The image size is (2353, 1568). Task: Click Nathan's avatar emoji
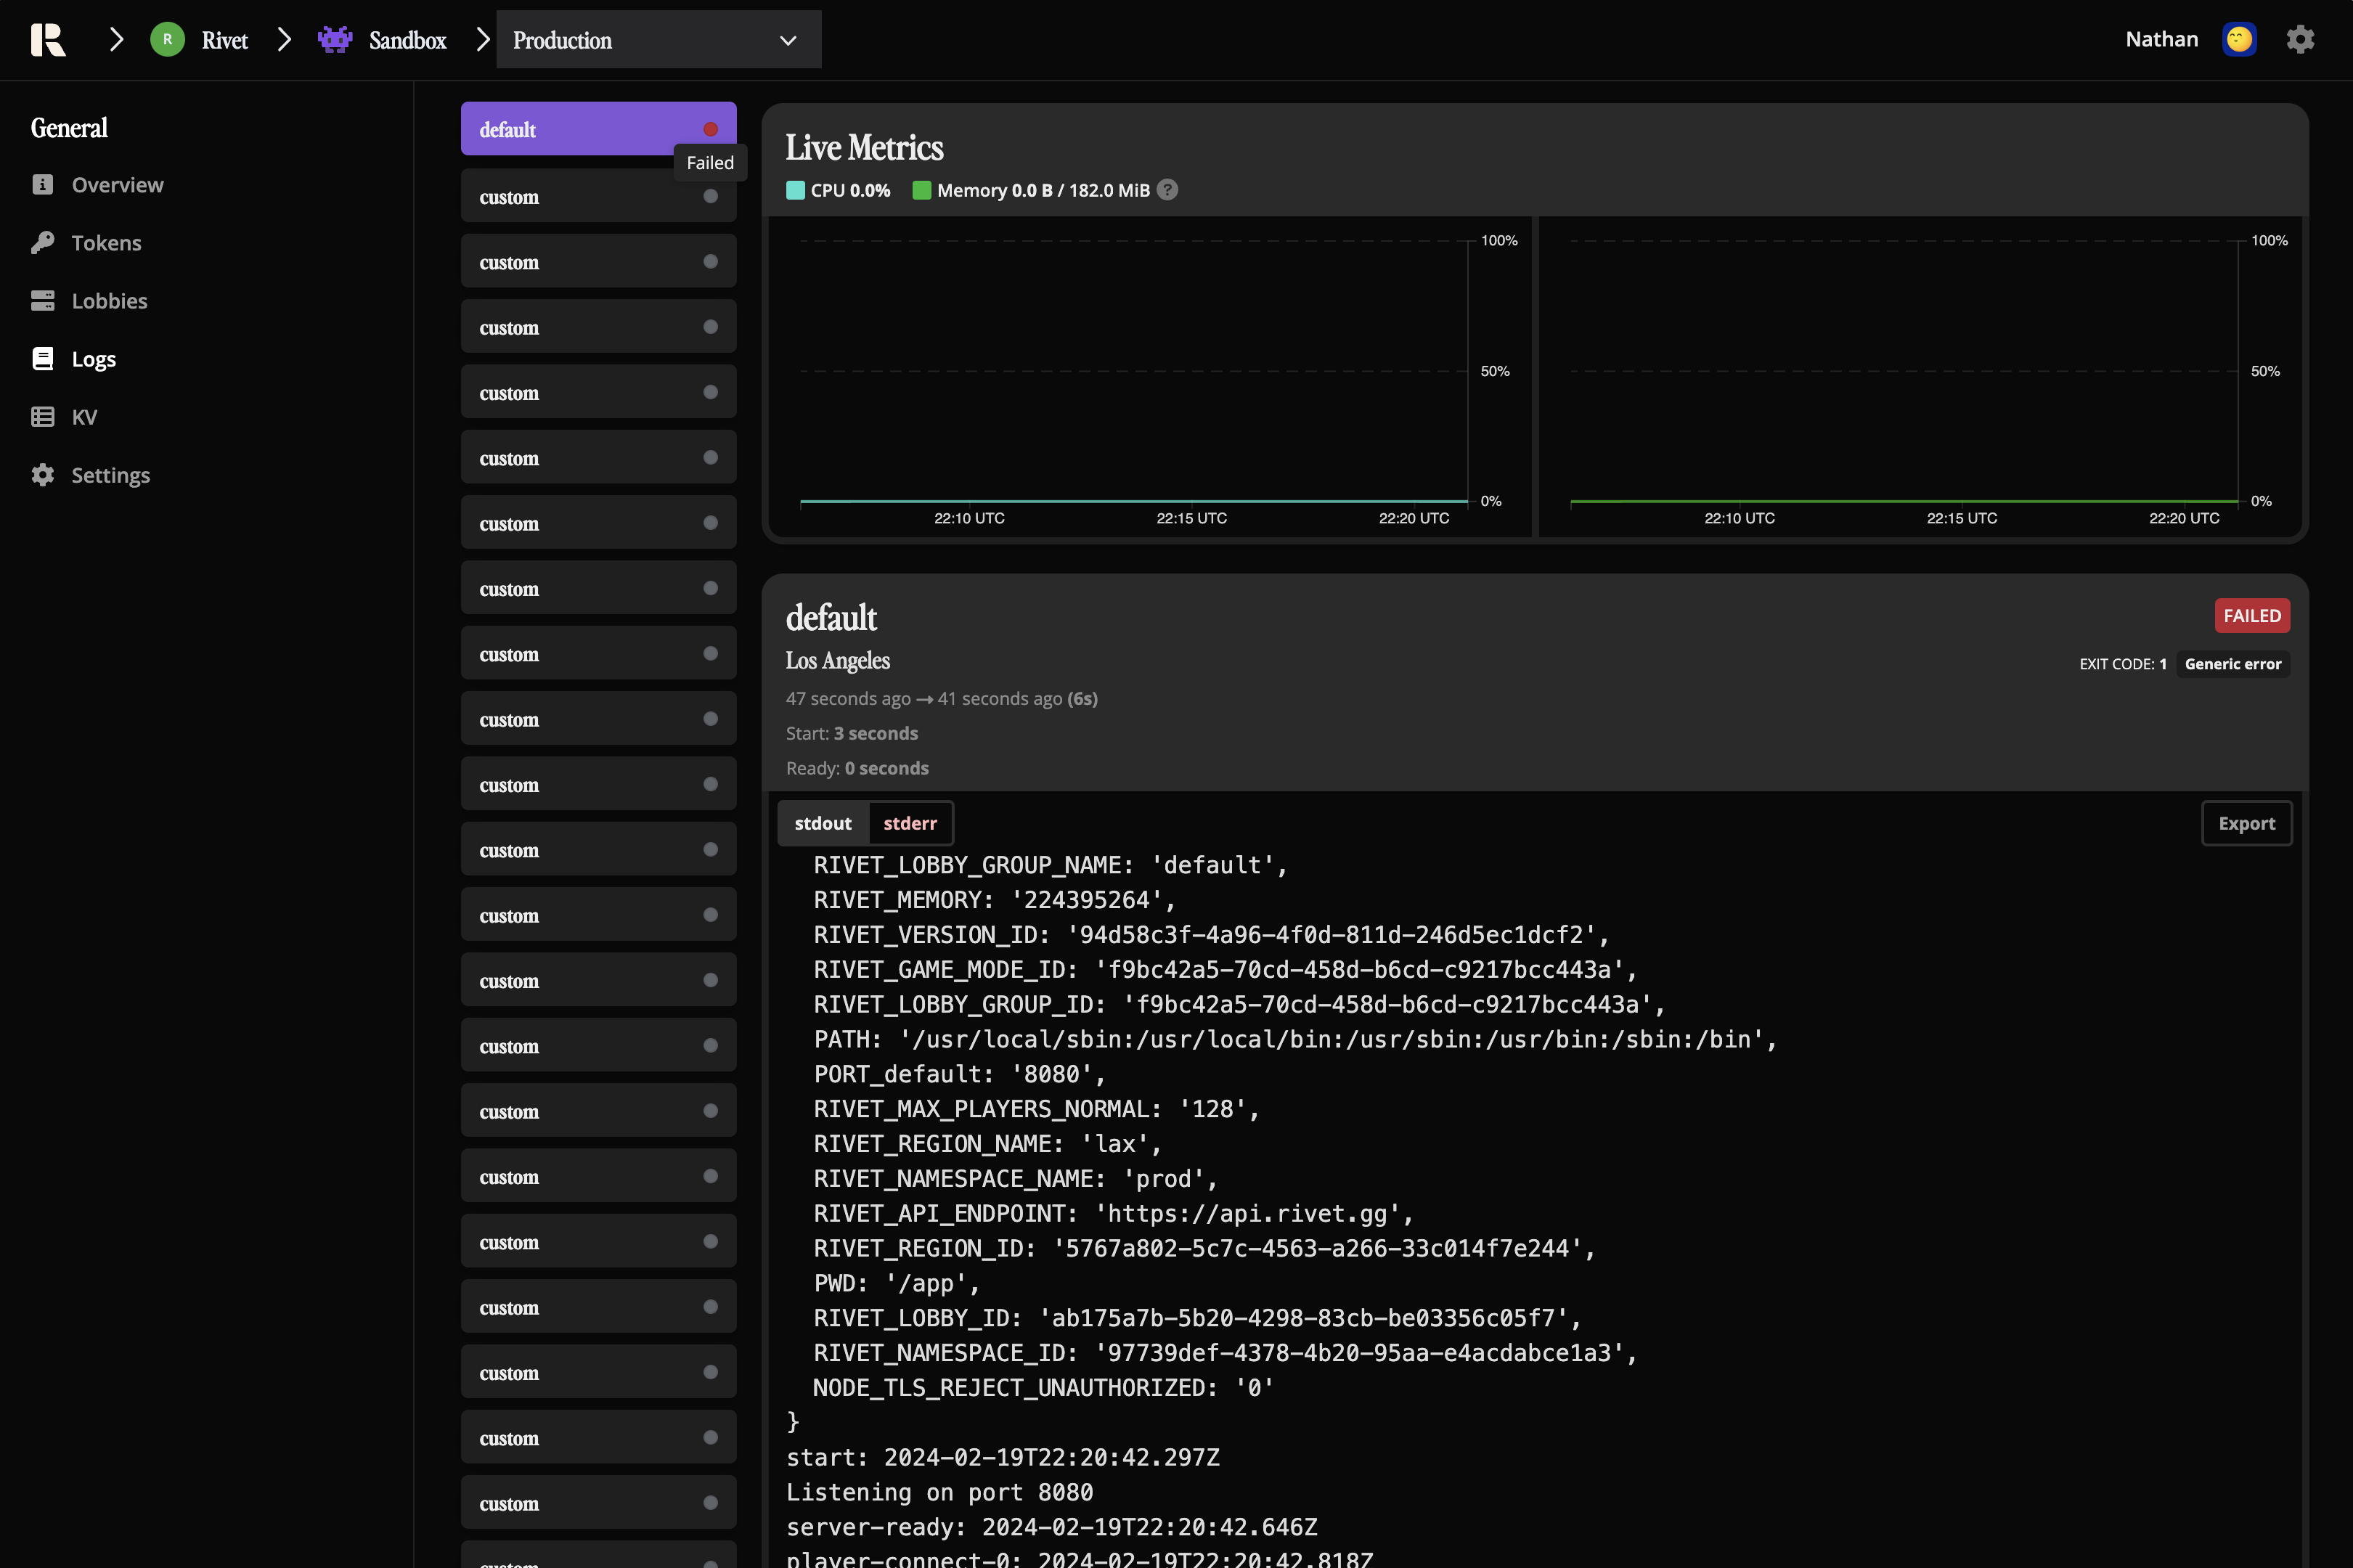(x=2239, y=39)
